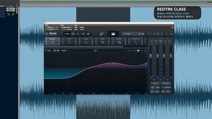Screen dimensions: 212x119
Task: Click the Bypass button in meter panel
Action: pos(155,83)
